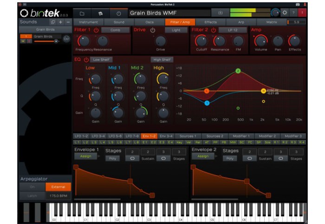
Task: Click the red panic exclamation button
Action: [302, 13]
